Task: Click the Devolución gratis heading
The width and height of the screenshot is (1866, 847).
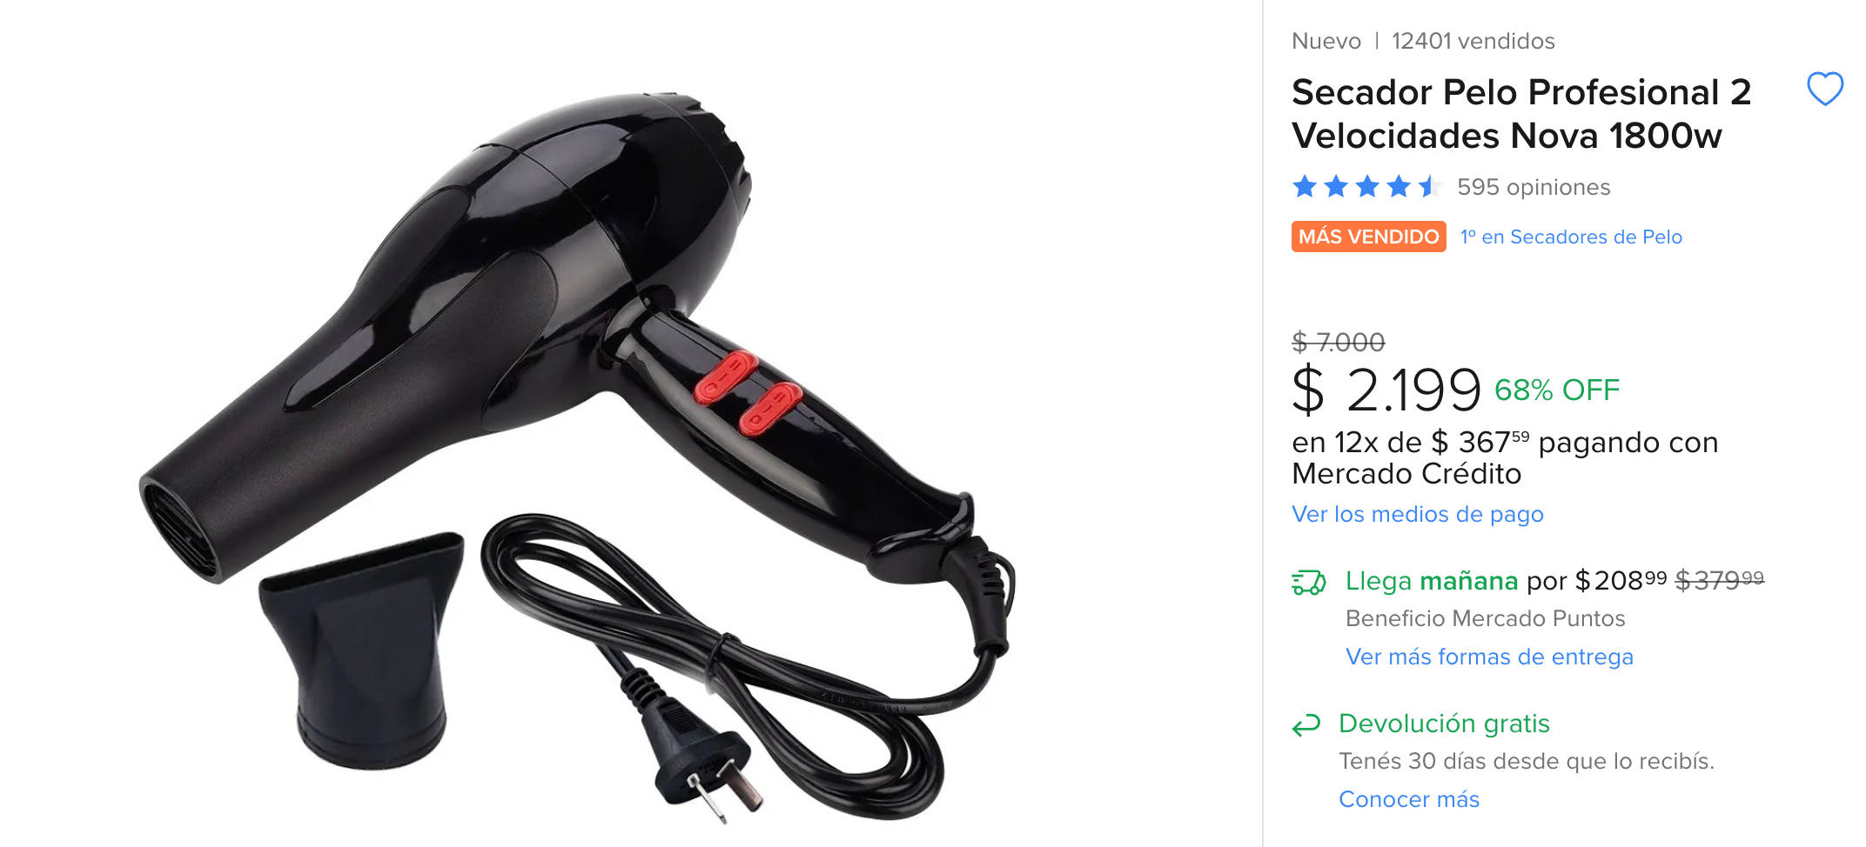Action: coord(1444,724)
